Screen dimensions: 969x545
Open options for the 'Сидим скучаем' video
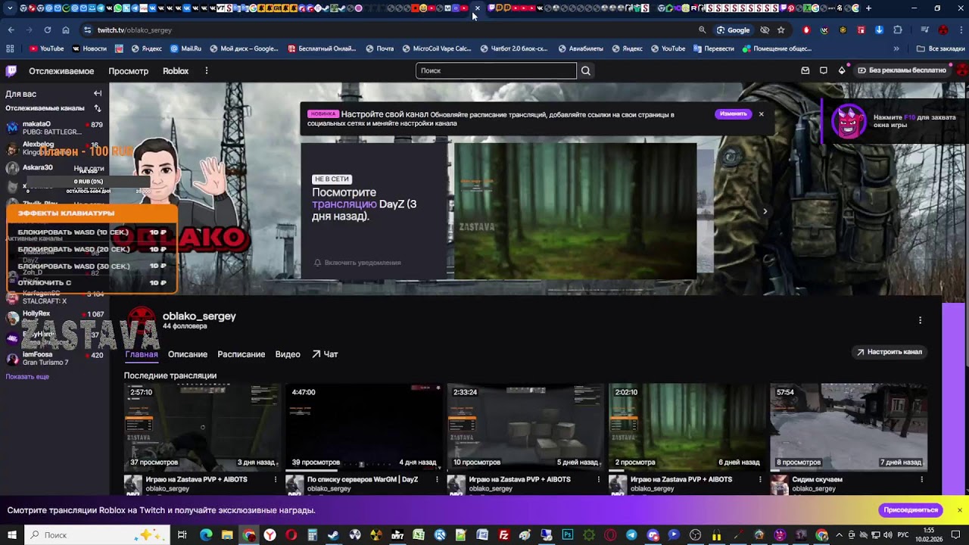point(921,480)
